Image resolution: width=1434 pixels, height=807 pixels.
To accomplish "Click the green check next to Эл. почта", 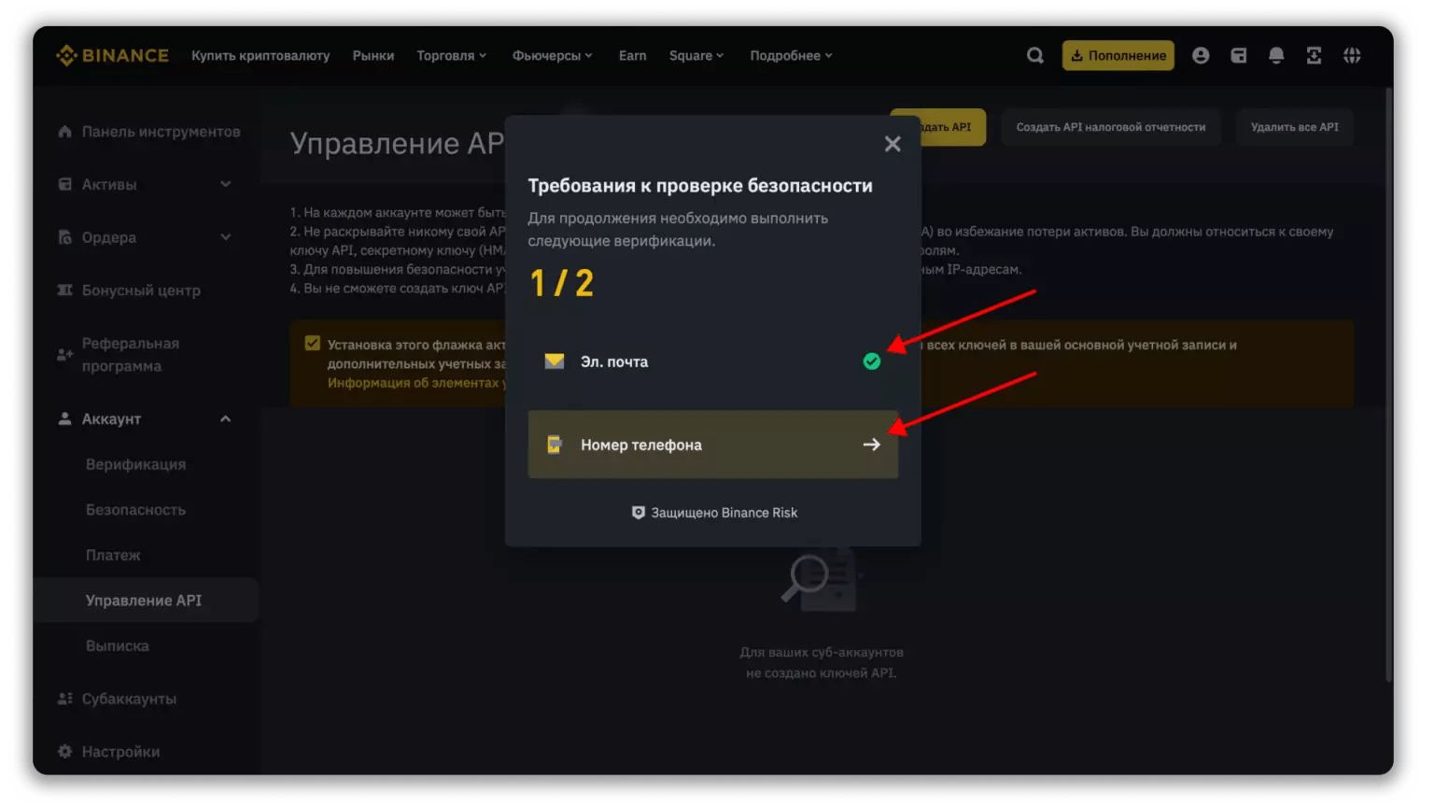I will pos(871,361).
